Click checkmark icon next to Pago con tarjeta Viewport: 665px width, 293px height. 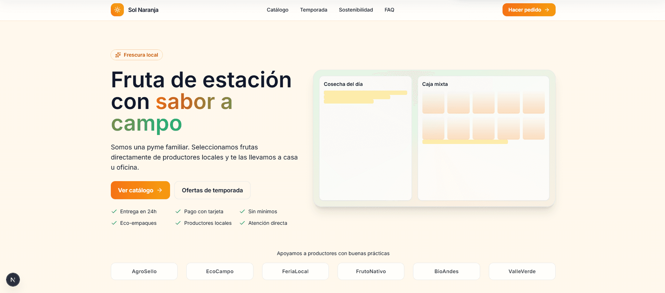[x=178, y=211]
